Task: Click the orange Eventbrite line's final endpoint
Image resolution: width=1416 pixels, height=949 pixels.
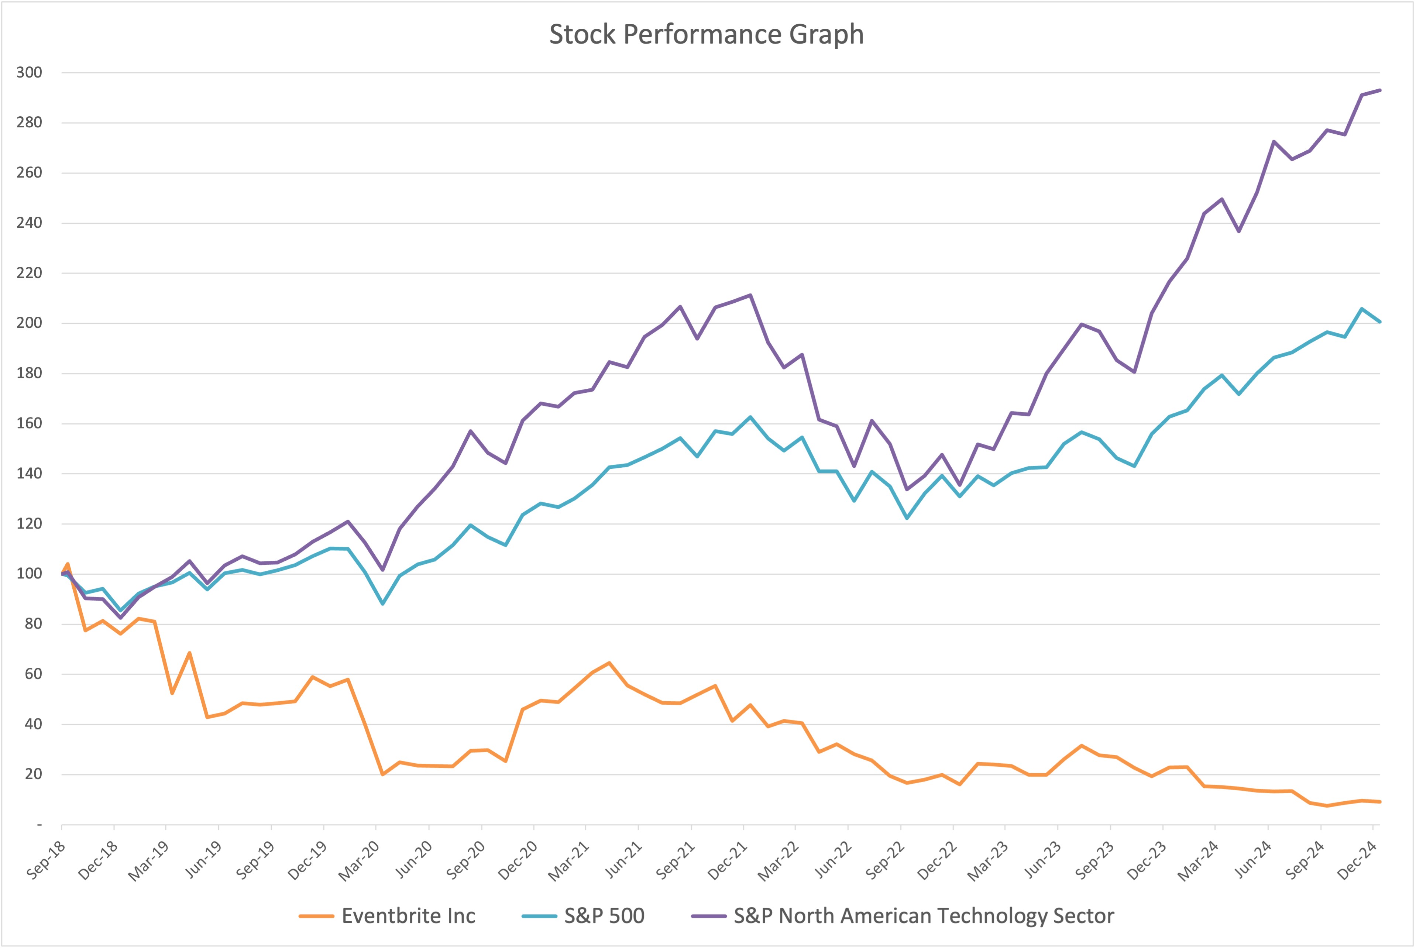Action: point(1379,802)
